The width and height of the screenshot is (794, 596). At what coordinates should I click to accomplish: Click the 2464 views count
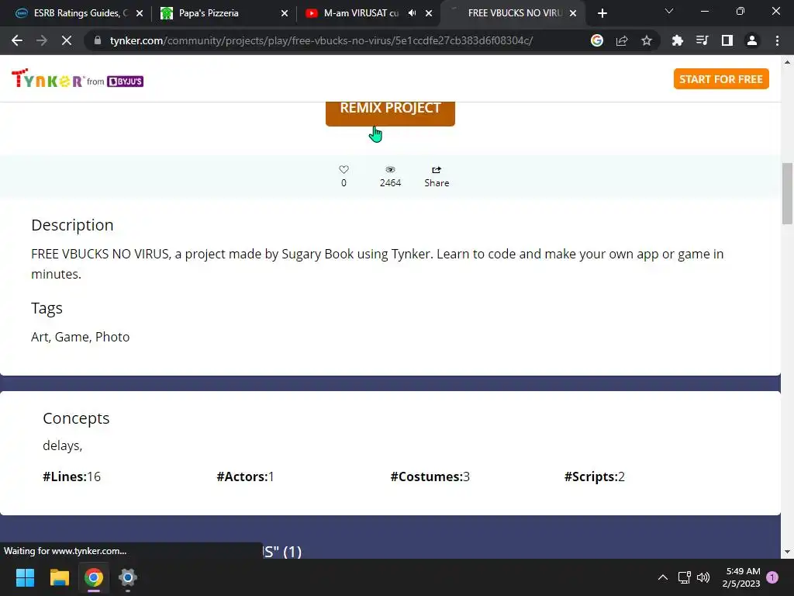391,183
